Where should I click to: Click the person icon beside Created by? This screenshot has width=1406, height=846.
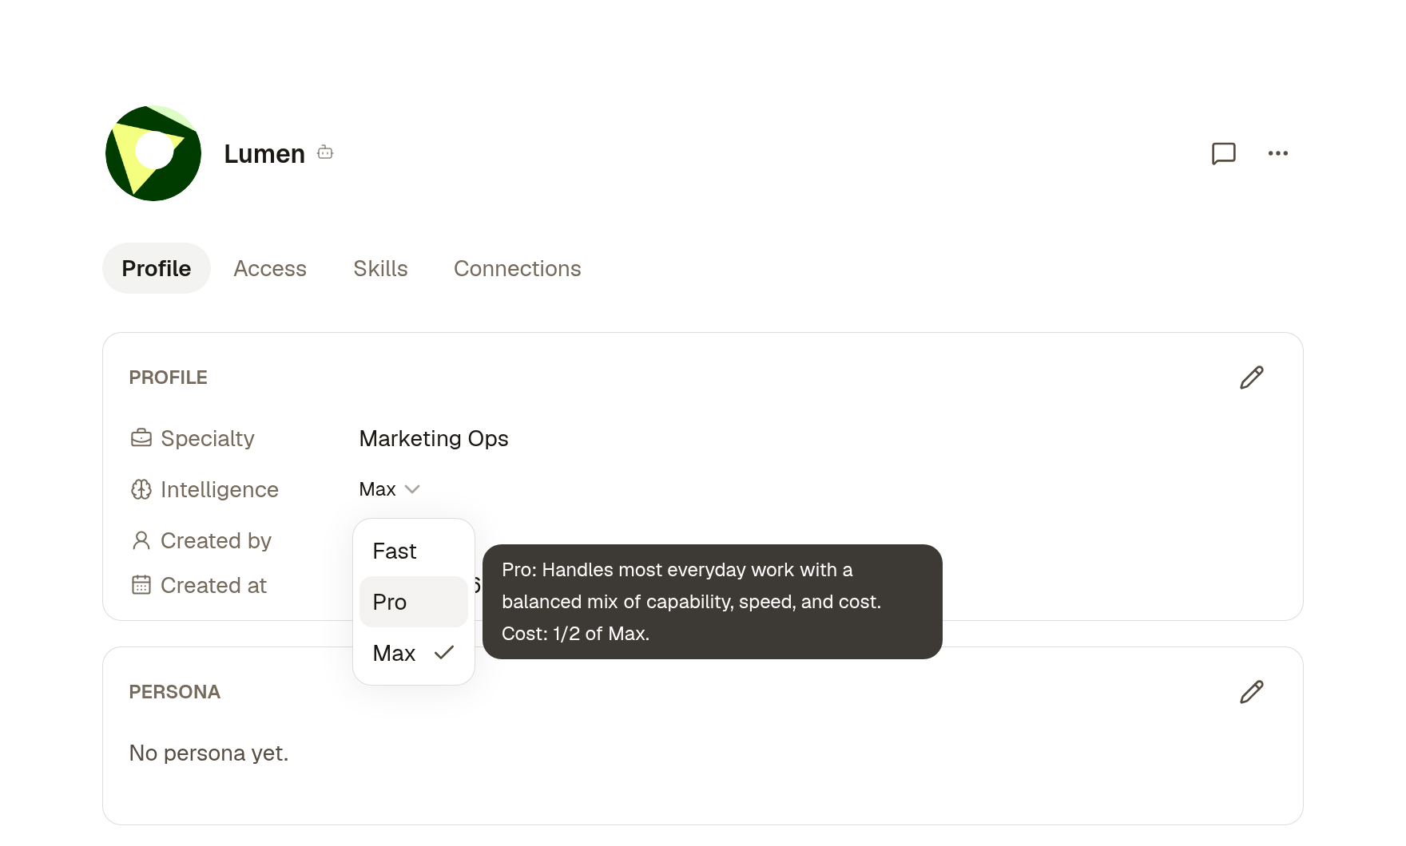141,540
